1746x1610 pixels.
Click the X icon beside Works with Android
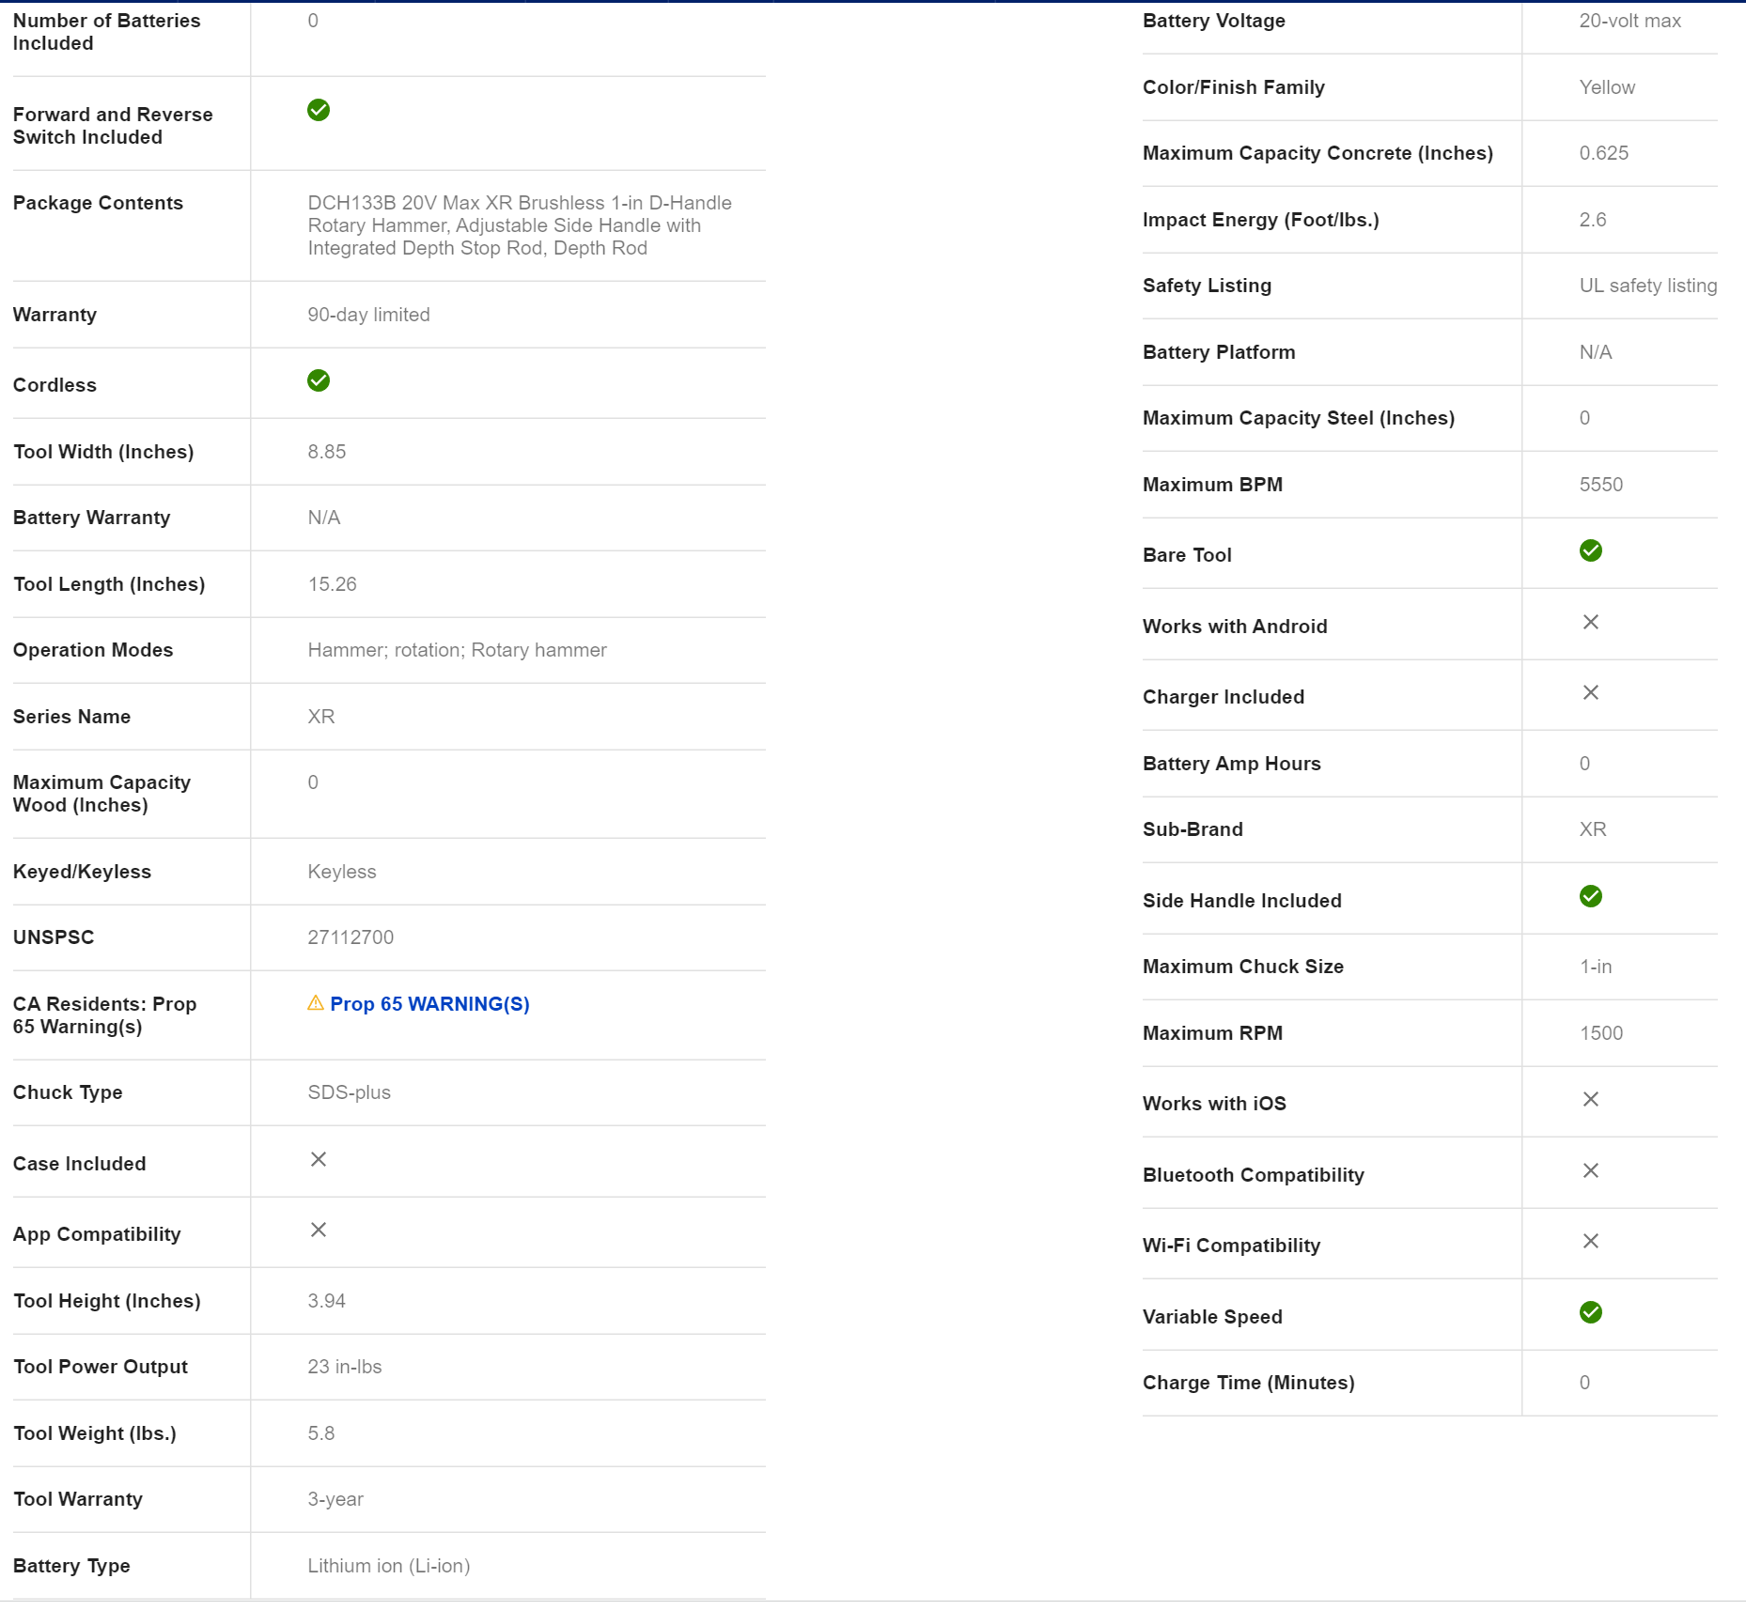pos(1590,622)
